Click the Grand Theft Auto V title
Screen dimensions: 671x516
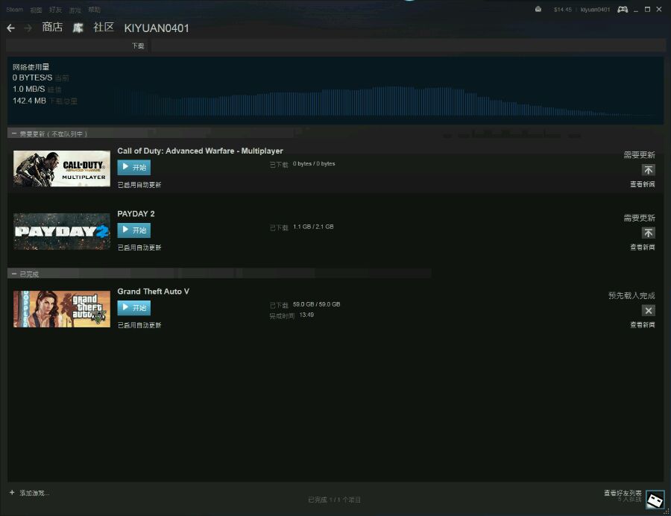[x=153, y=292]
